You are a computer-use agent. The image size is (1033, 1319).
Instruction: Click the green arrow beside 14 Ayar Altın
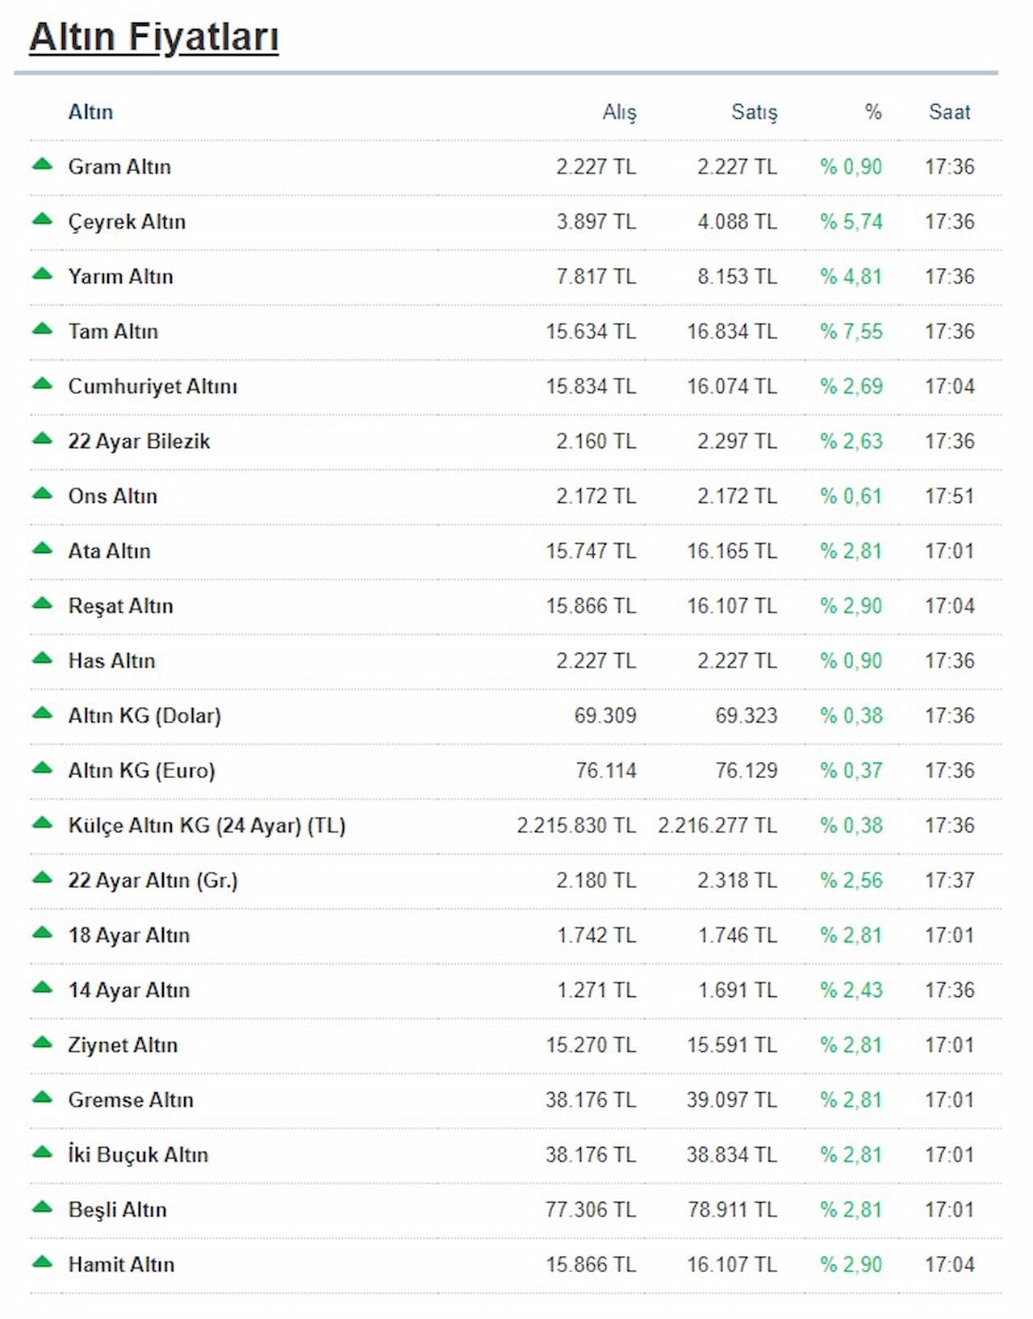coord(42,988)
